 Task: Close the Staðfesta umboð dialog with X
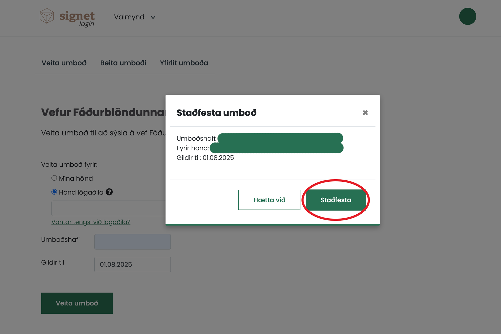point(365,113)
